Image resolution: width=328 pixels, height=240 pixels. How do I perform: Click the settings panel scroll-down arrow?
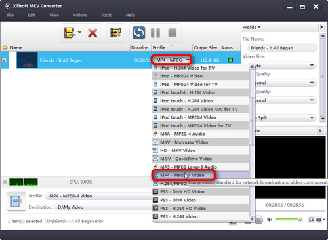[323, 119]
